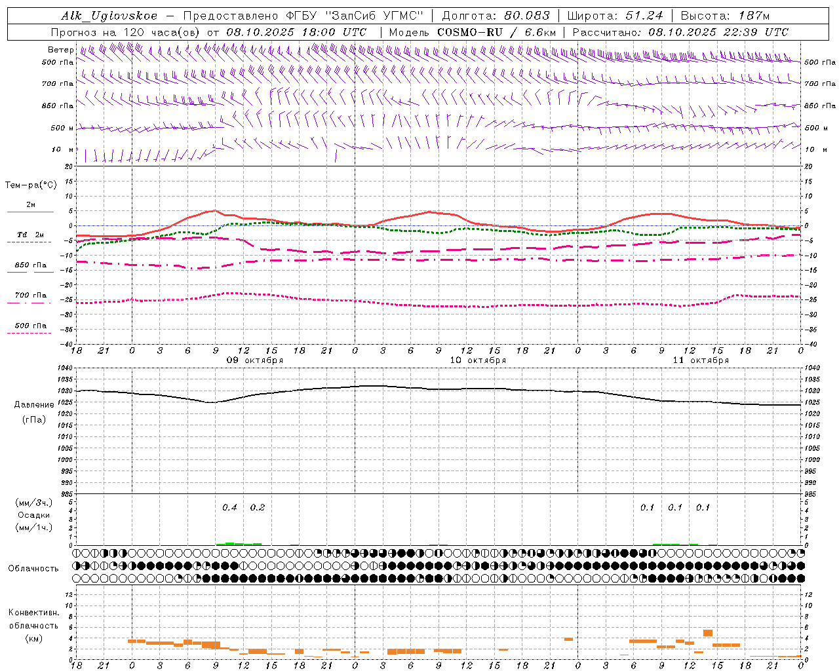Click the Тем-ра(°C) panel label
Viewport: 839px width, 671px height.
[x=31, y=185]
